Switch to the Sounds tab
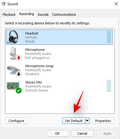The width and height of the screenshot is (120, 139). point(43,14)
